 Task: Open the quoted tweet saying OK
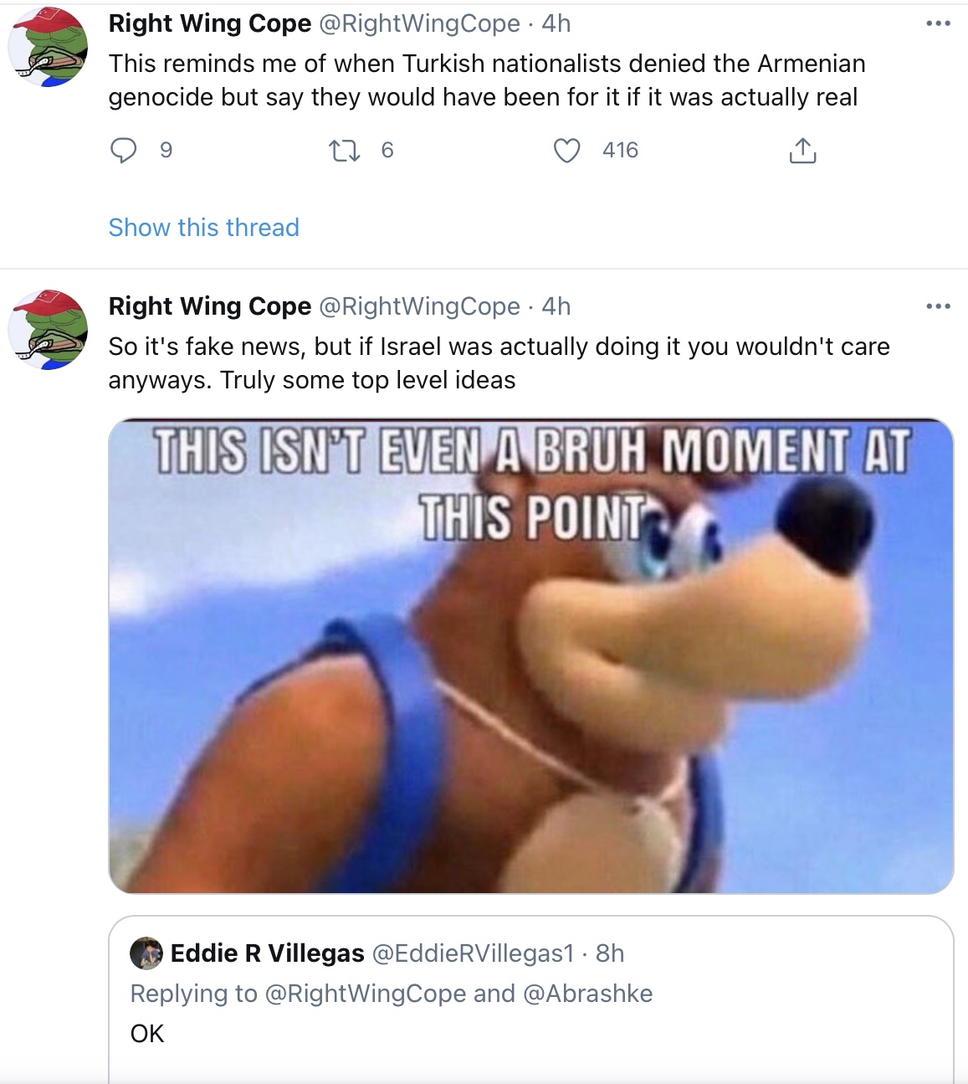tap(531, 999)
